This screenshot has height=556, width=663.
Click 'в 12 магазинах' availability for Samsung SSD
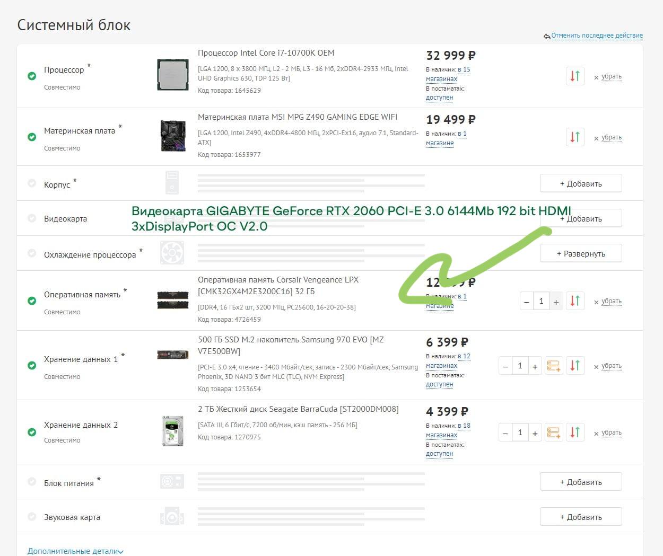[448, 361]
